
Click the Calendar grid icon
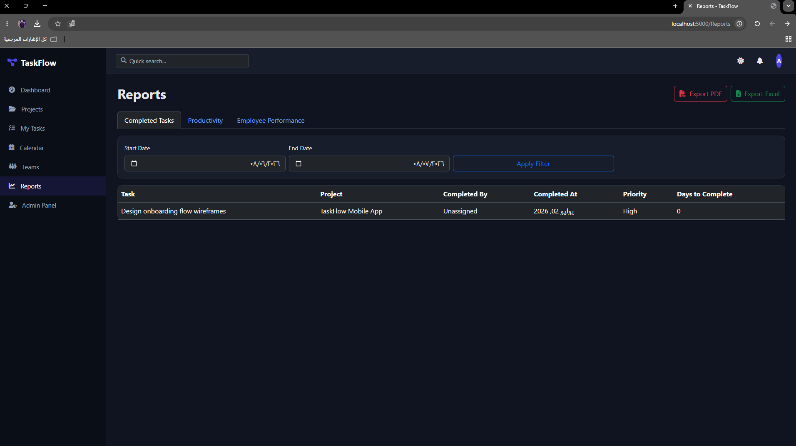(12, 147)
